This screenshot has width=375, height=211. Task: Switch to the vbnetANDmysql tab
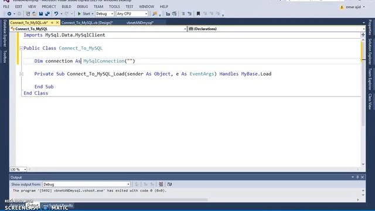(x=140, y=23)
